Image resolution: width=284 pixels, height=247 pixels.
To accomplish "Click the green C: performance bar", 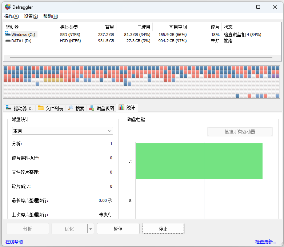I will [199, 161].
